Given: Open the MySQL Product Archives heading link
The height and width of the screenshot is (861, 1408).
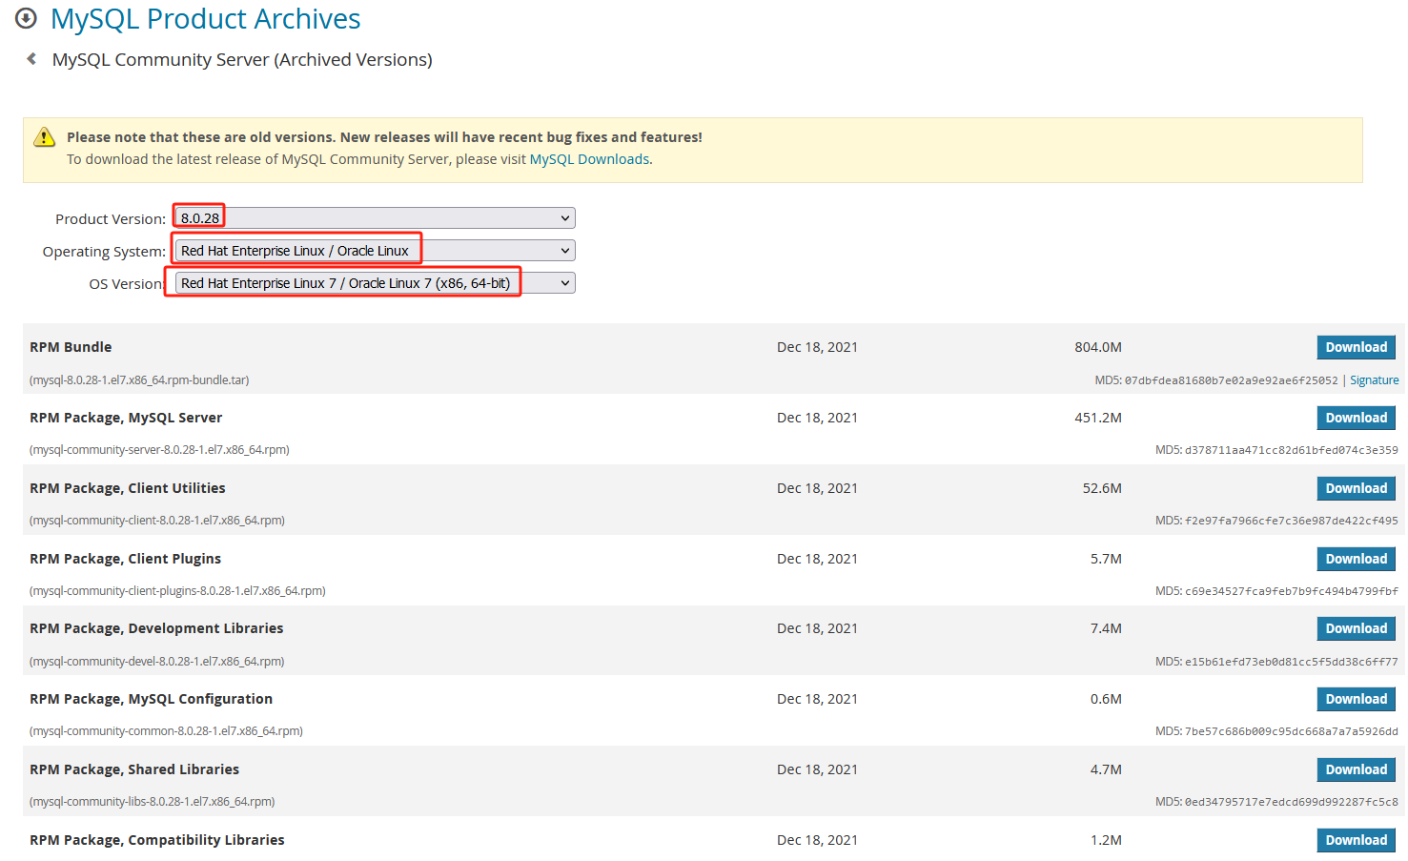Looking at the screenshot, I should tap(205, 19).
